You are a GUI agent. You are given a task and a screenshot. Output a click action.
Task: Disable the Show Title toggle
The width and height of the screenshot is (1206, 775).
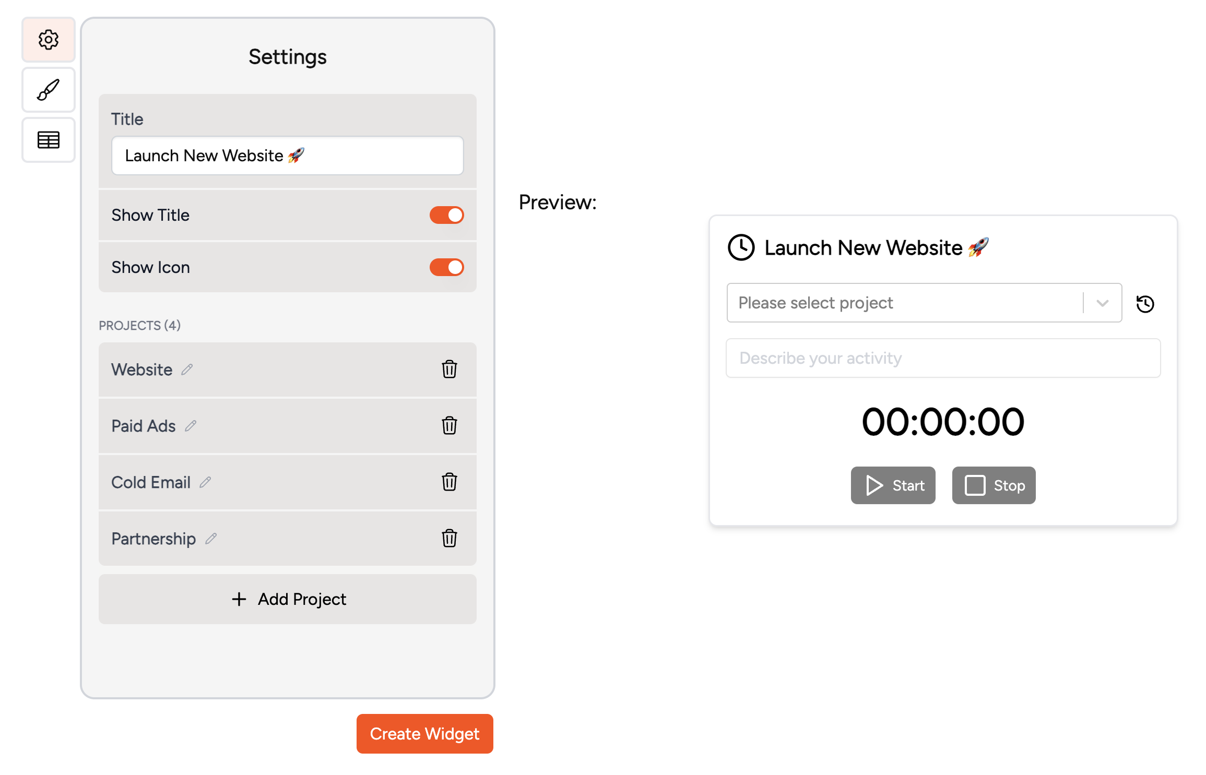point(446,214)
